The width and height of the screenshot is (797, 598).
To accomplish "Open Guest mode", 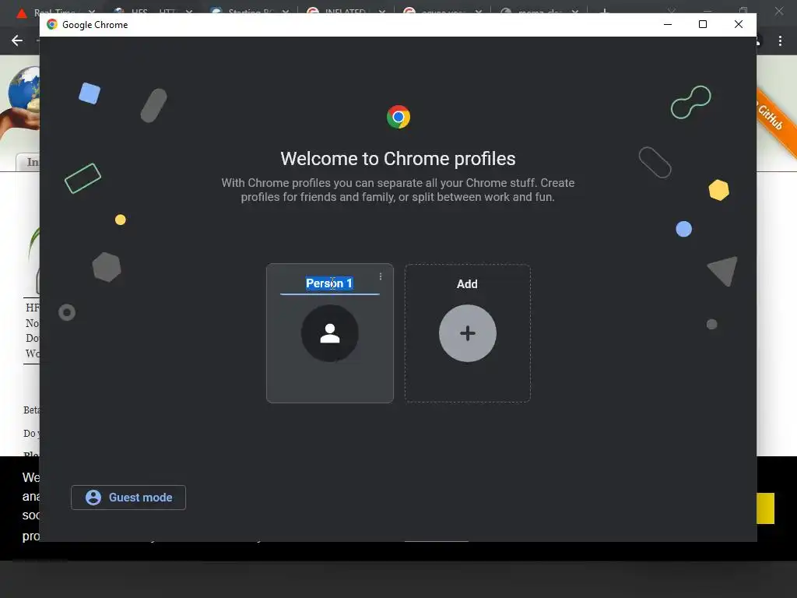I will tap(128, 498).
